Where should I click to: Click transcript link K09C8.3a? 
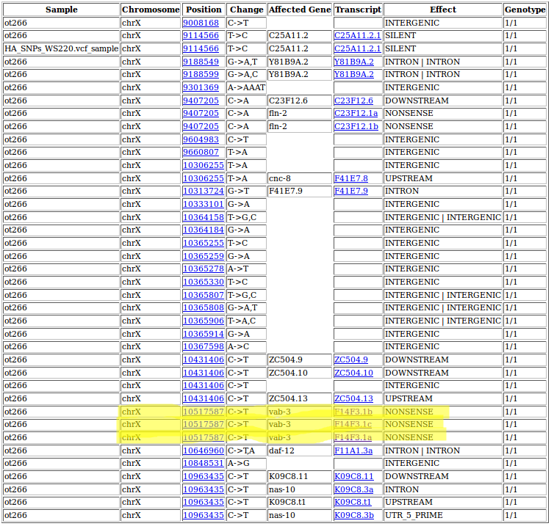click(x=354, y=489)
